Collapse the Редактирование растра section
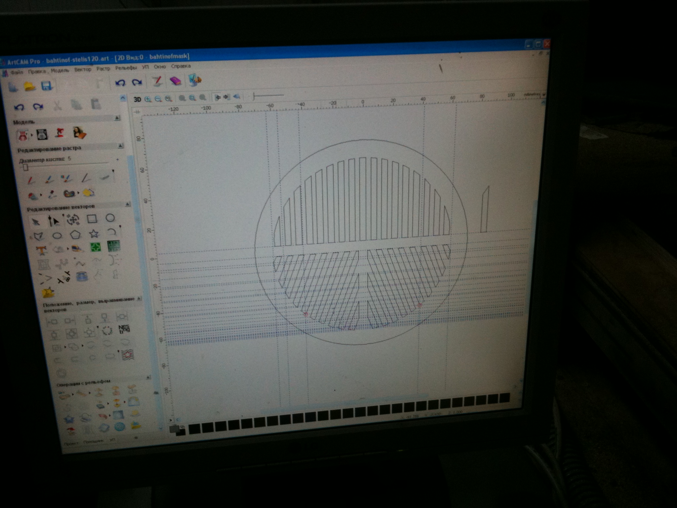Screen dimensions: 677x508 click(121, 146)
